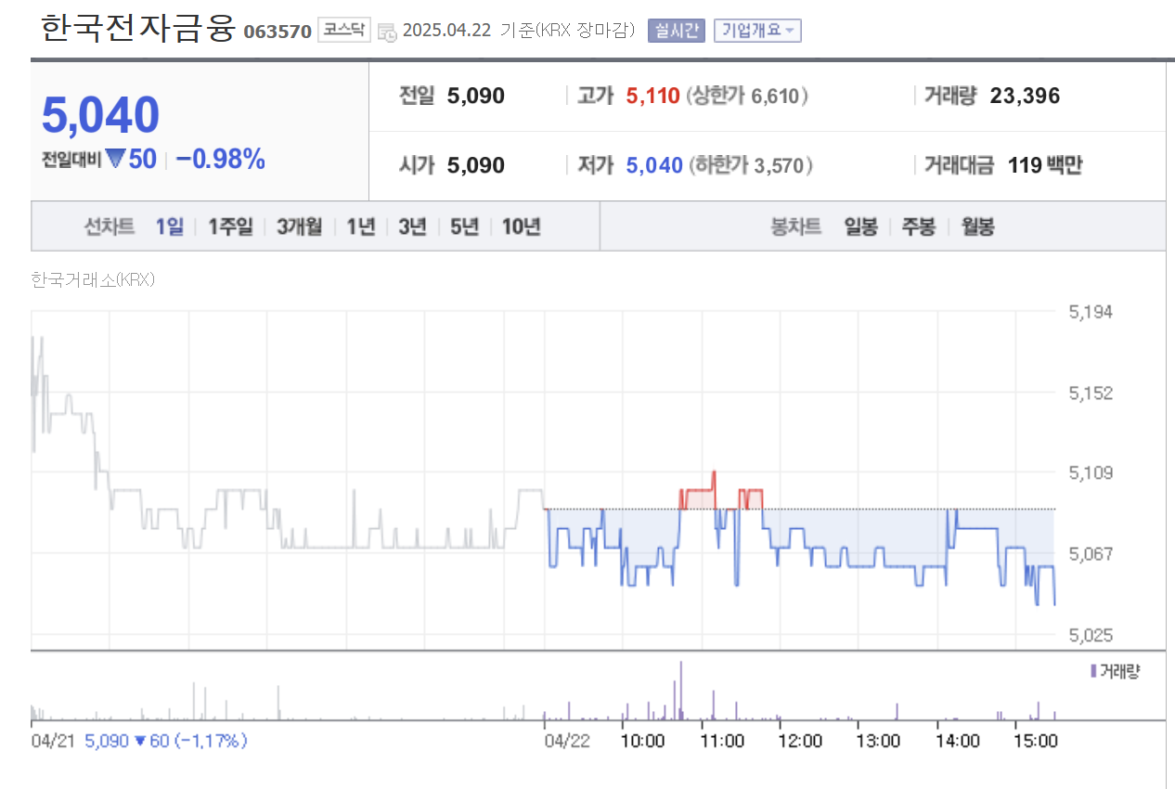Viewport: 1175px width, 789px height.
Task: Click the 고가 value 5,110
Action: coord(653,96)
